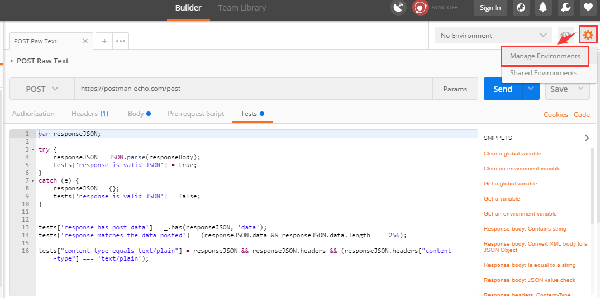
Task: Click the request URL input field
Action: click(x=253, y=89)
